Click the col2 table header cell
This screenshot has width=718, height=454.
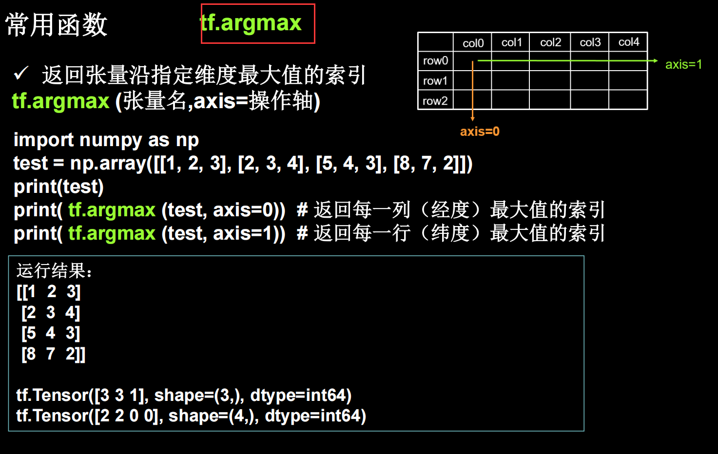tap(550, 42)
